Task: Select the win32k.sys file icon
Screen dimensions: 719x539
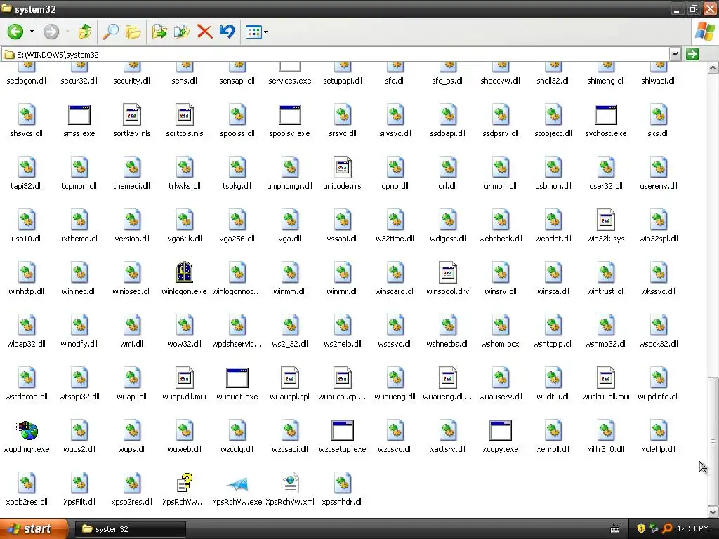Action: [x=606, y=220]
